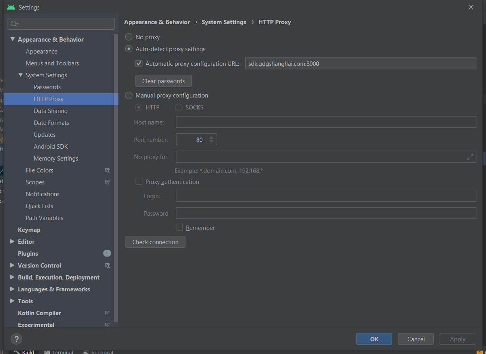Expand the Languages & Frameworks section
The height and width of the screenshot is (354, 486).
point(12,289)
